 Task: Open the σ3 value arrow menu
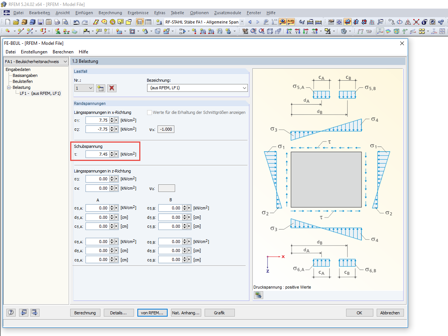point(116,179)
